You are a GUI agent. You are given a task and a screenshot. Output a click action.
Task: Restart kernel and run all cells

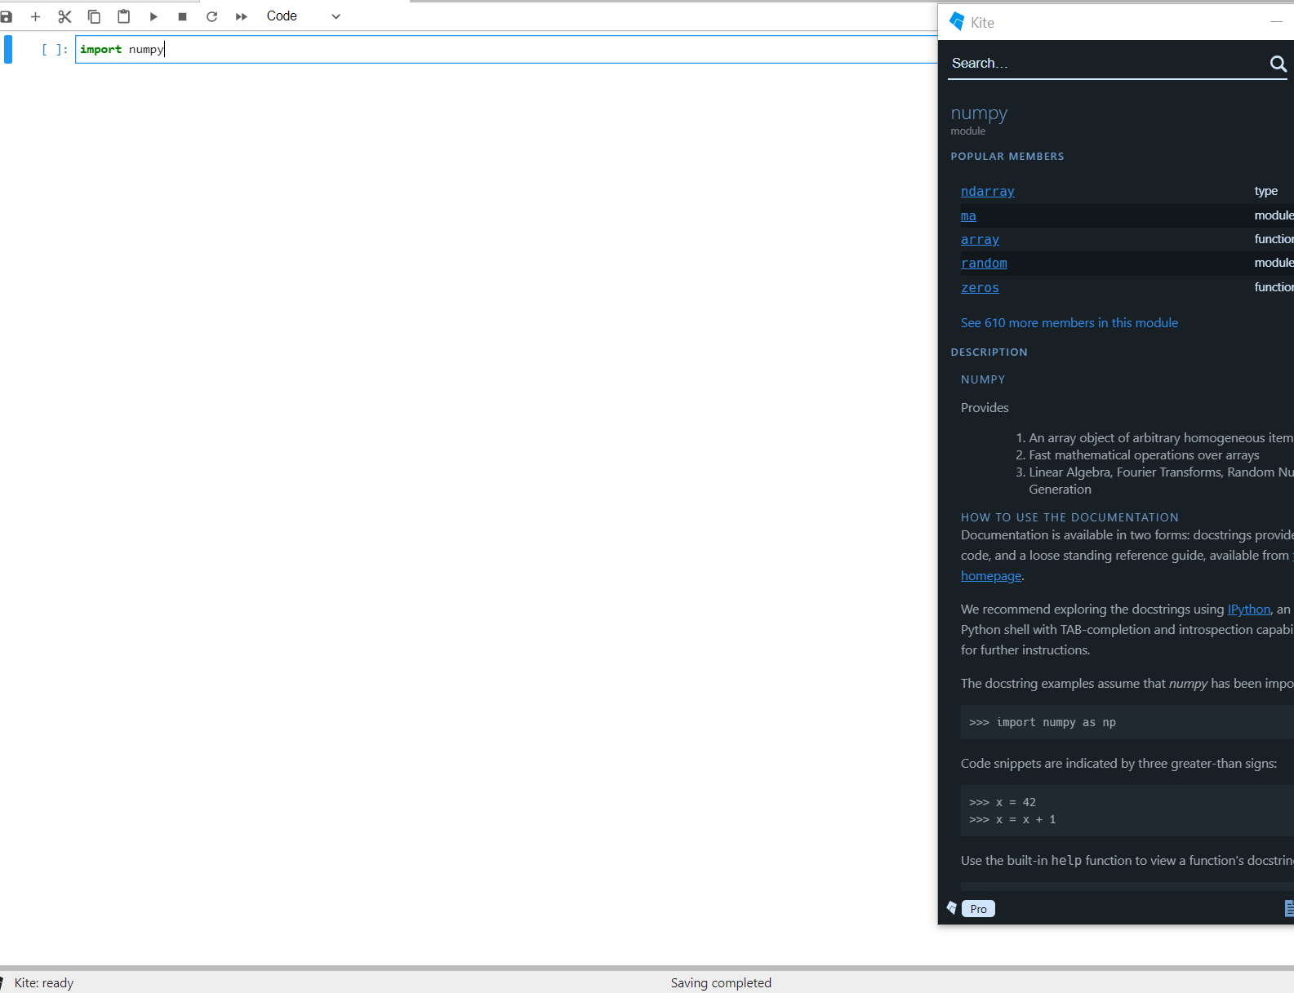[241, 16]
